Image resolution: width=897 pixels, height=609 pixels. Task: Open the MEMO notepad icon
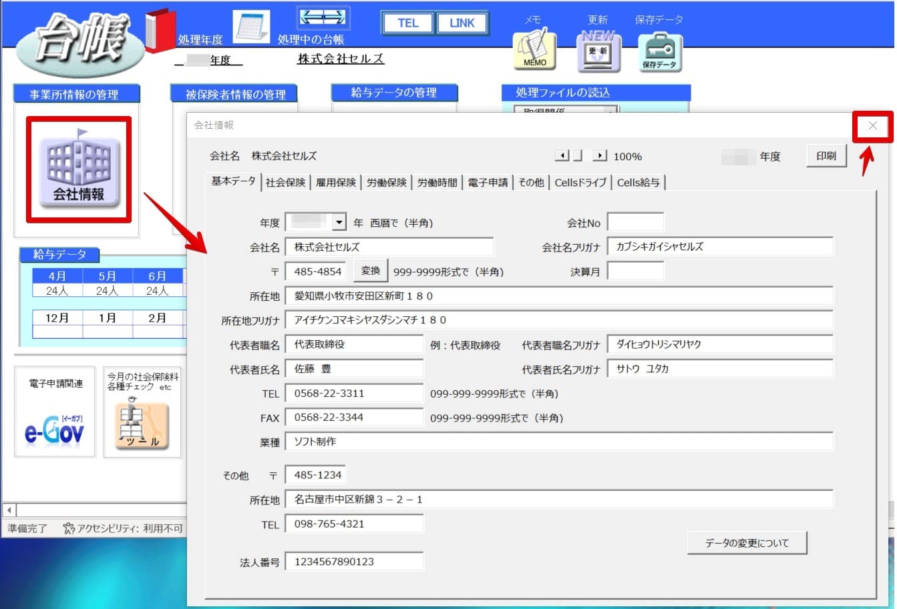click(534, 51)
